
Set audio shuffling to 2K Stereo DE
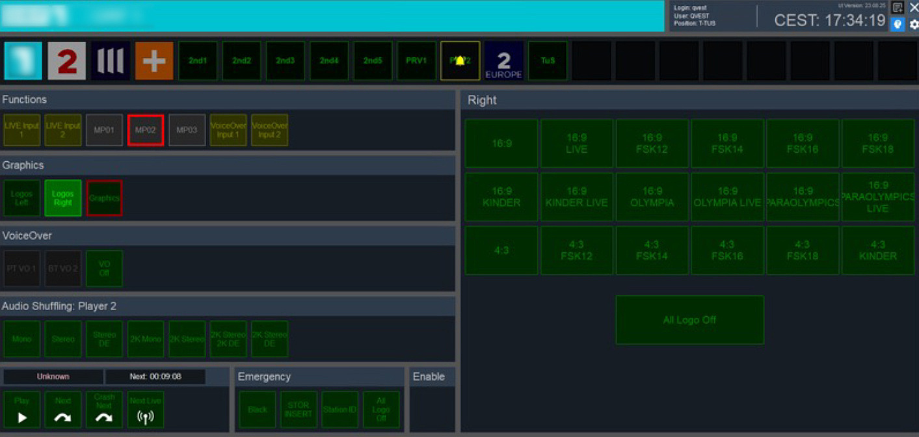pos(269,339)
